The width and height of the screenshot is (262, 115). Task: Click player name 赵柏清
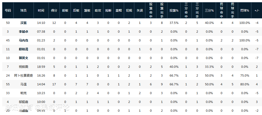click(x=23, y=49)
